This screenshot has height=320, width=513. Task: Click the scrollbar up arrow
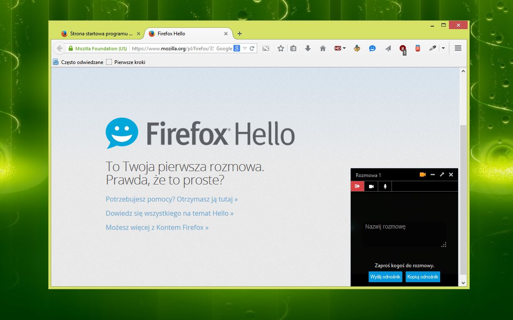tap(463, 71)
